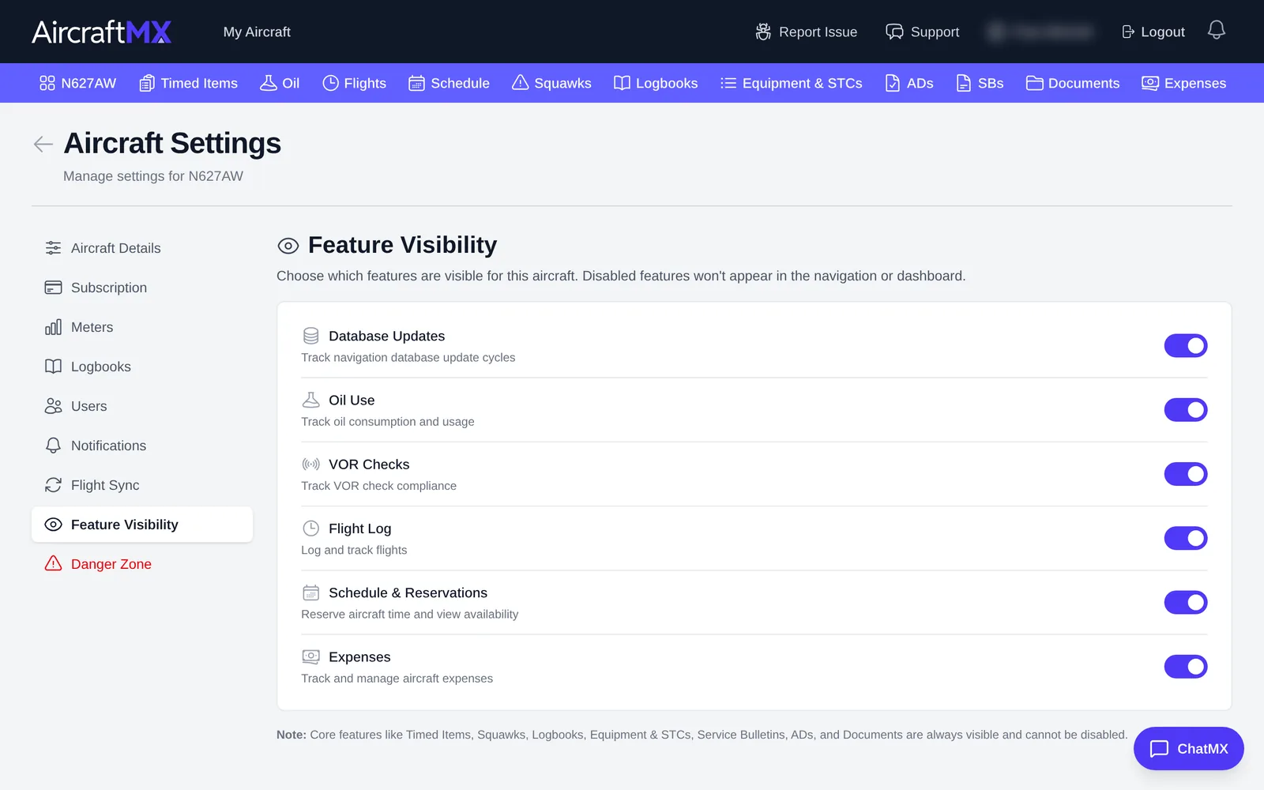This screenshot has height=790, width=1264.
Task: Select Flight Sync in settings sidebar
Action: (142, 485)
